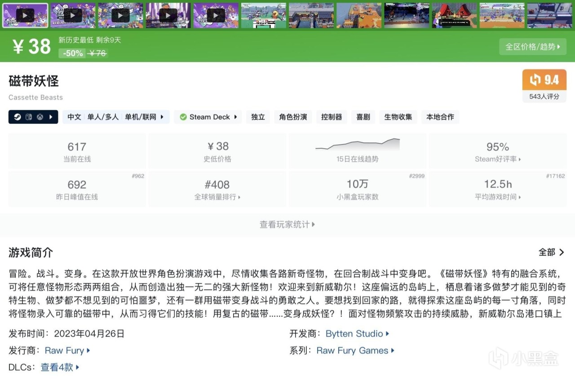This screenshot has width=575, height=379.
Task: Open the 'Available Now' video thumbnail
Action: coord(73,15)
